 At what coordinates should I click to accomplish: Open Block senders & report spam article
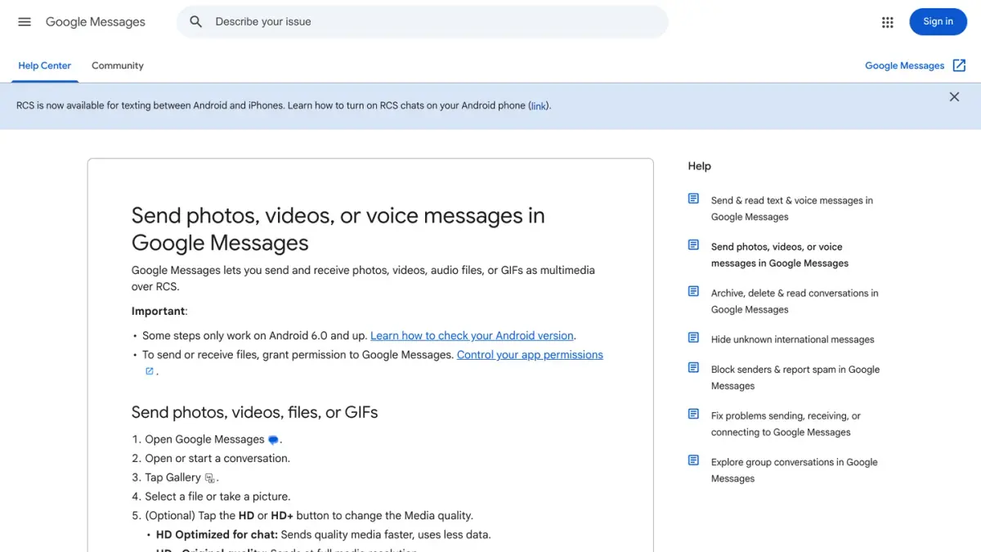(795, 378)
